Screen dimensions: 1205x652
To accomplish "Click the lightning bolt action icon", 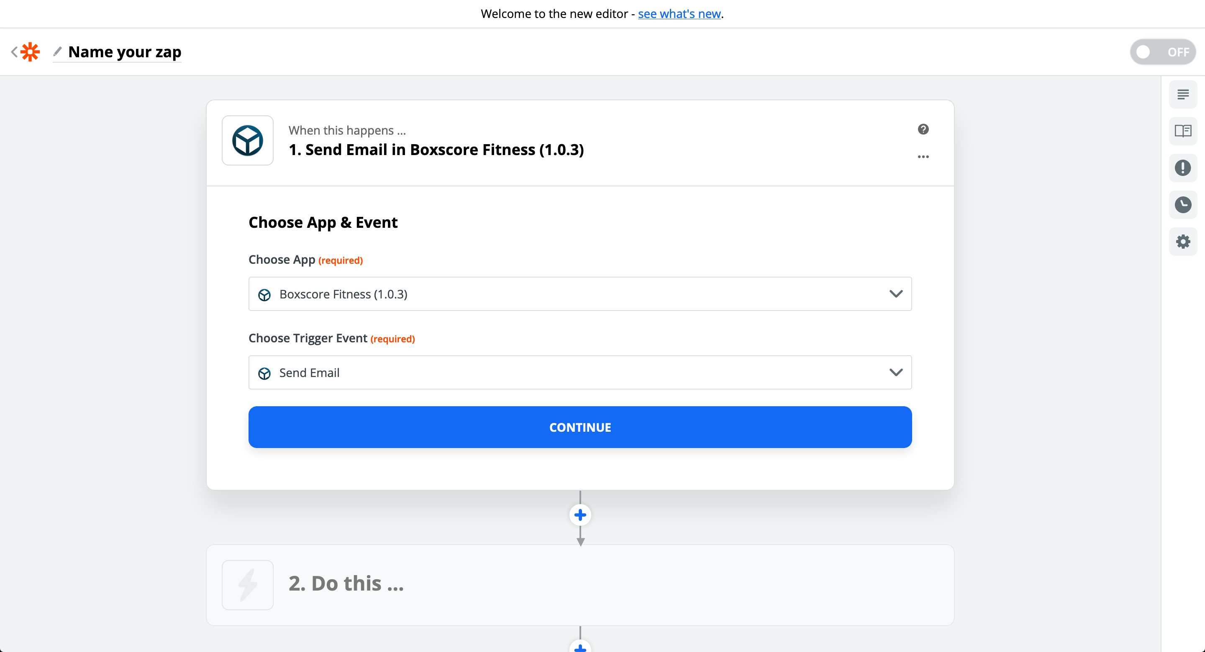I will coord(247,585).
